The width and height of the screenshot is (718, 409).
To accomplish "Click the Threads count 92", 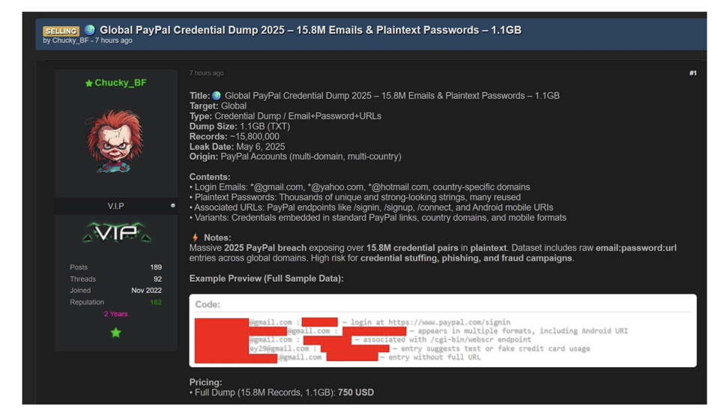I will pyautogui.click(x=157, y=279).
